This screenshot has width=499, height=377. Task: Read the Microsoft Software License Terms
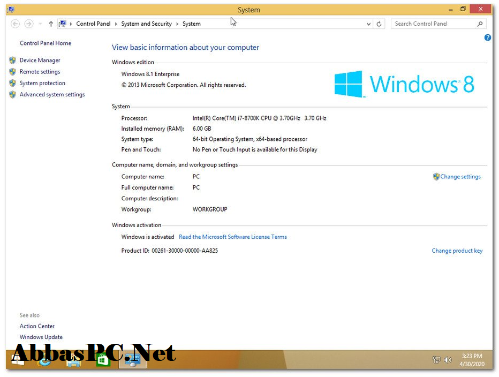pos(232,237)
